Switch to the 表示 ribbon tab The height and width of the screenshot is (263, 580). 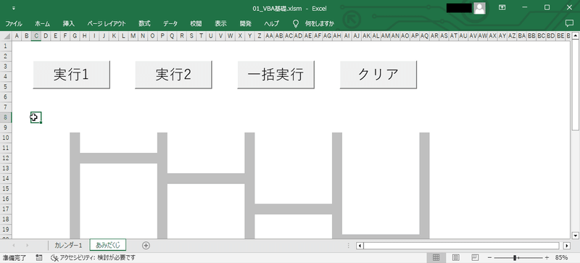(x=220, y=24)
